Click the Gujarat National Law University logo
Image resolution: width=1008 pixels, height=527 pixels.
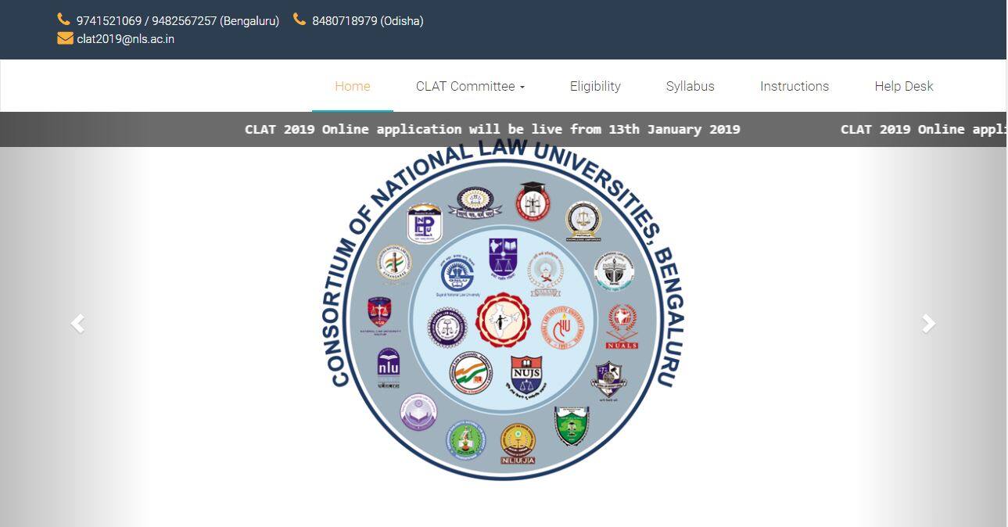point(457,276)
